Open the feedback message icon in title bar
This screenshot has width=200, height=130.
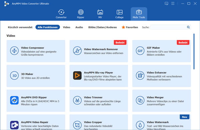pos(166,3)
